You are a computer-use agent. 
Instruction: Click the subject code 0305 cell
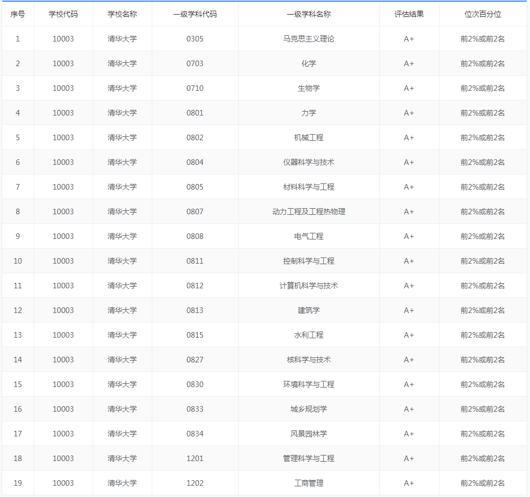tap(195, 39)
